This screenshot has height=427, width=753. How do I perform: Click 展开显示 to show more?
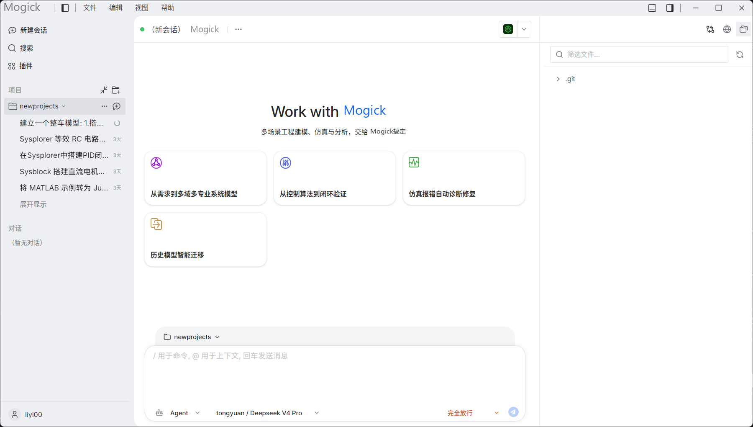click(x=33, y=204)
